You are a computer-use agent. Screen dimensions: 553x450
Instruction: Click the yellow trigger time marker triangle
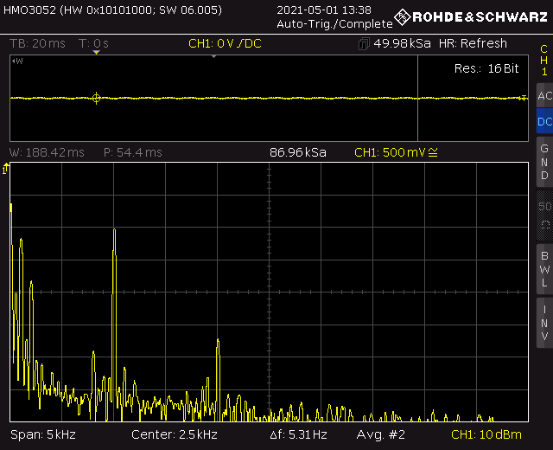pyautogui.click(x=97, y=53)
